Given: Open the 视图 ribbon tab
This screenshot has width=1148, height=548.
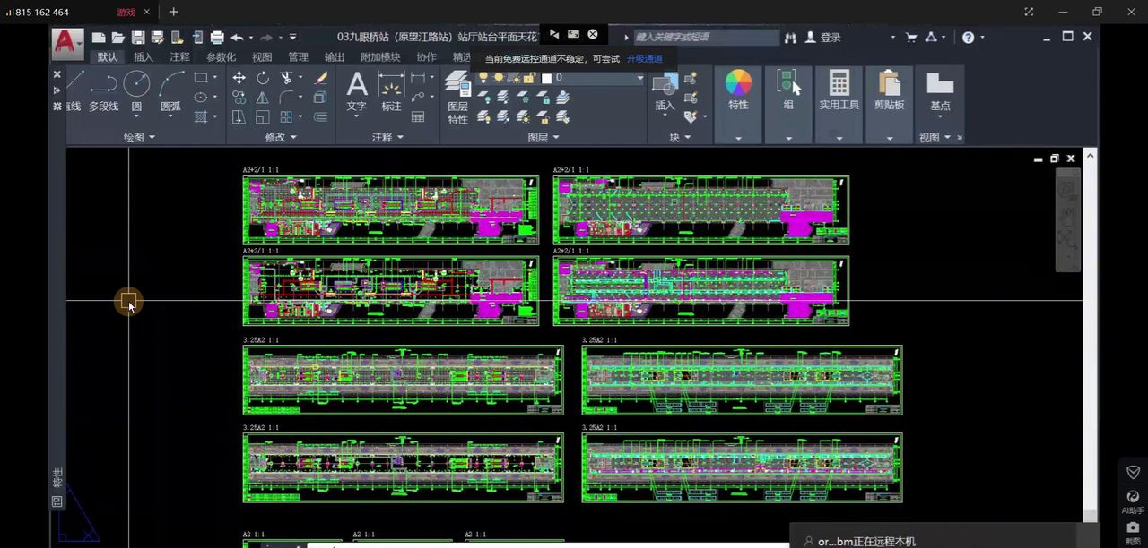Looking at the screenshot, I should click(x=262, y=57).
